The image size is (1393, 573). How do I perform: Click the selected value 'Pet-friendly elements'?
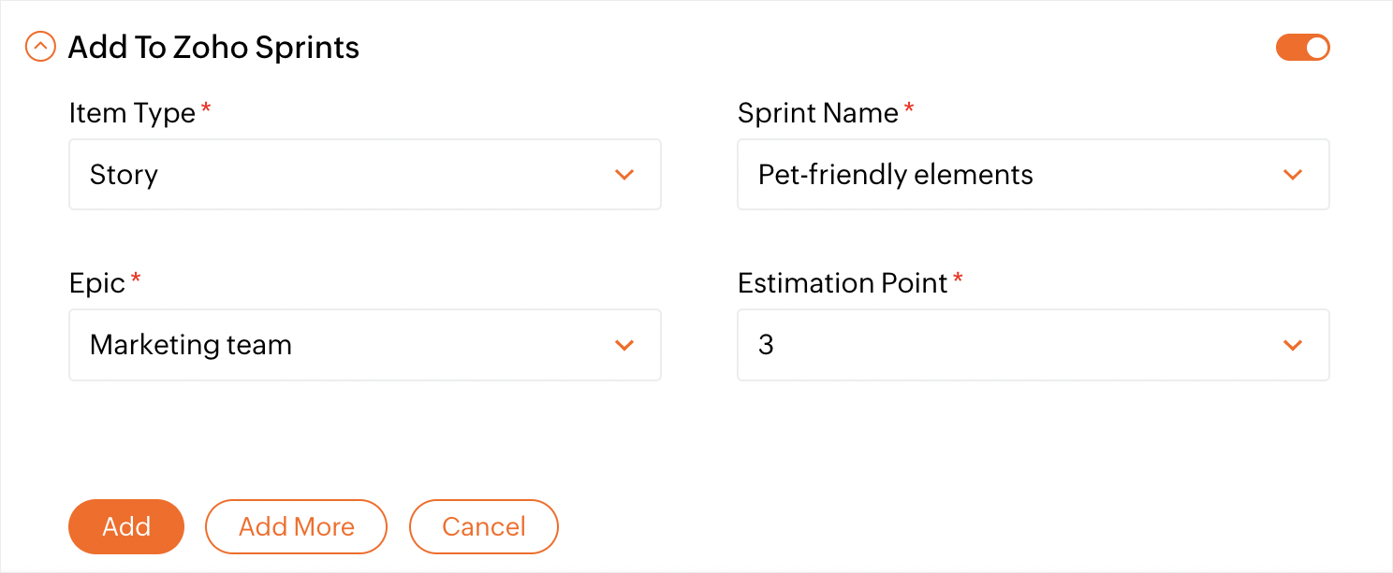tap(895, 175)
